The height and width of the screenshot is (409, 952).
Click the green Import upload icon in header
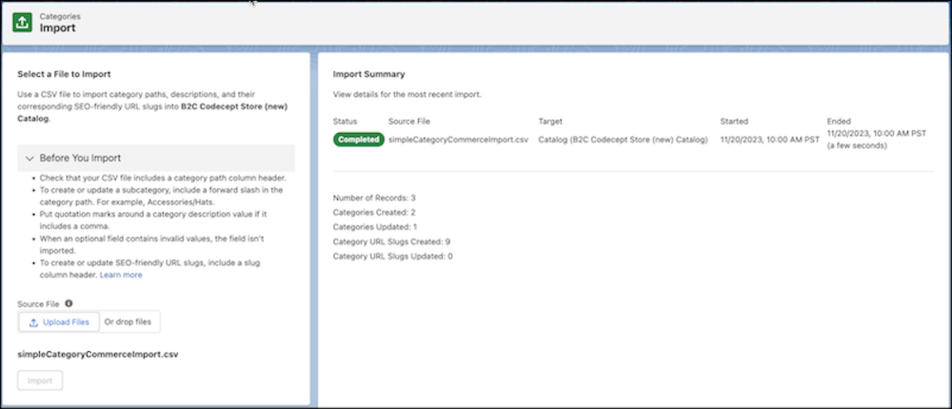coord(23,23)
